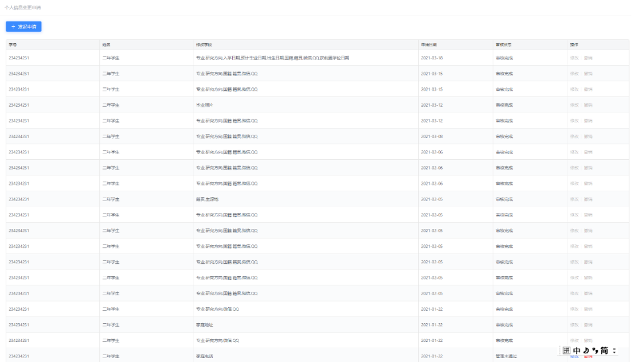Click 修改 in the 2021-03-18 row
The height and width of the screenshot is (362, 632).
574,58
